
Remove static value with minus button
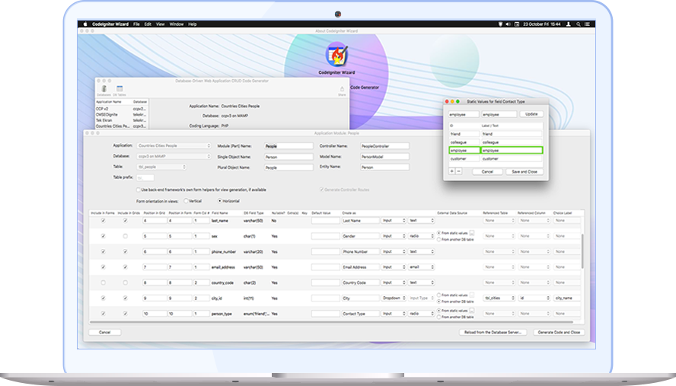[458, 171]
